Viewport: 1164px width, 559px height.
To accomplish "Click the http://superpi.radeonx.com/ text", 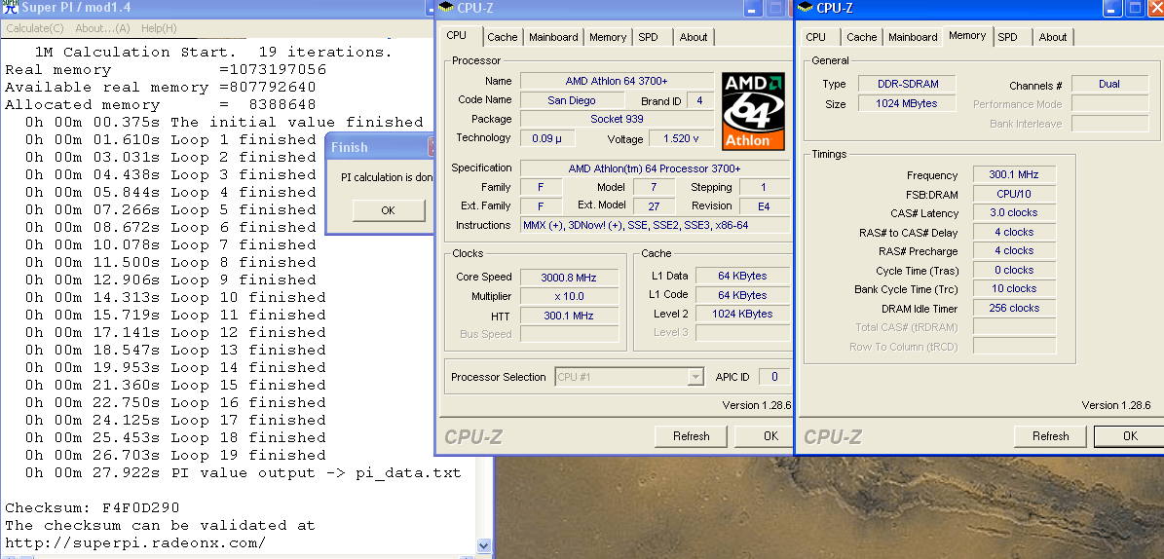I will click(135, 542).
